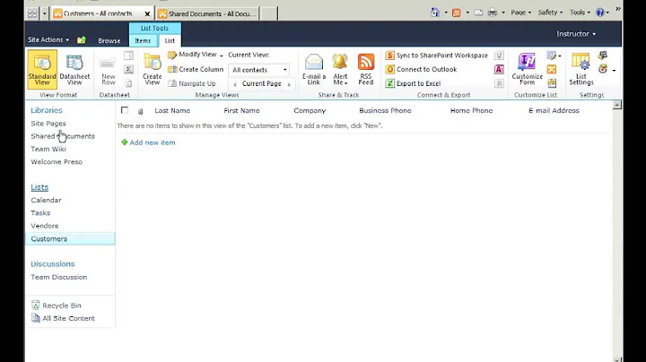Expand the tab list dropdown arrow
Screen dimensions: 646x362
point(45,13)
